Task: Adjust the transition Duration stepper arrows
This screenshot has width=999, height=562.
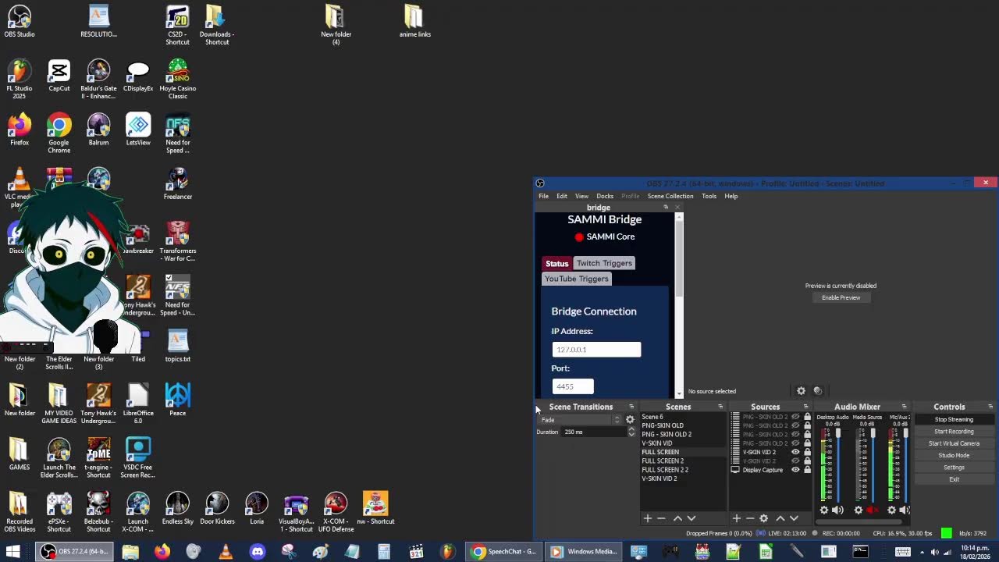Action: [631, 432]
